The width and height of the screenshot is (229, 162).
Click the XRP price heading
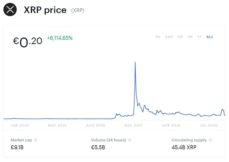click(x=45, y=10)
